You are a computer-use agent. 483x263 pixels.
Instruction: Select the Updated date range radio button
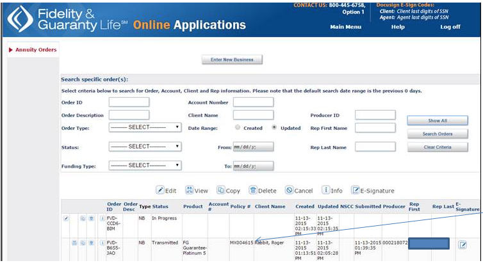click(x=275, y=127)
